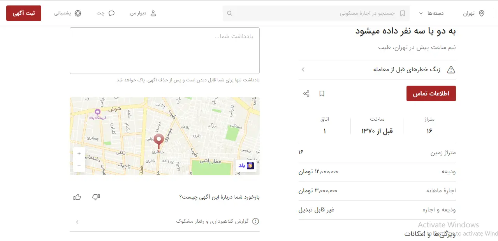Click the ثبت آگهی button
498x241 pixels.
pos(23,13)
